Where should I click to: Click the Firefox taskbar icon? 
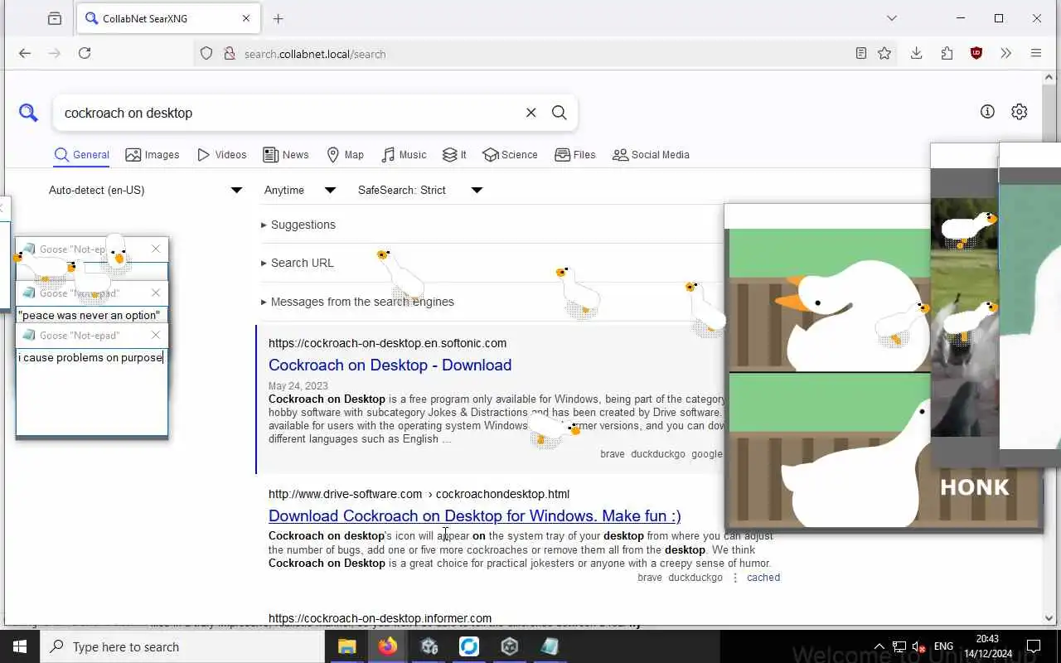[x=387, y=646]
